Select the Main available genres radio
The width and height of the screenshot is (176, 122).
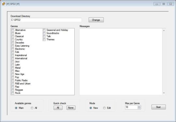[16, 108]
